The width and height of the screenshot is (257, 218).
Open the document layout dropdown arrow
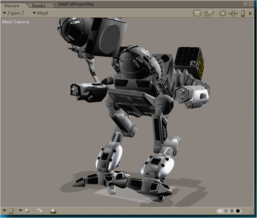pos(4,210)
